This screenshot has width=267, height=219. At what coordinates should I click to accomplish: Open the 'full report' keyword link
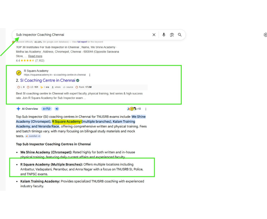tap(82, 42)
